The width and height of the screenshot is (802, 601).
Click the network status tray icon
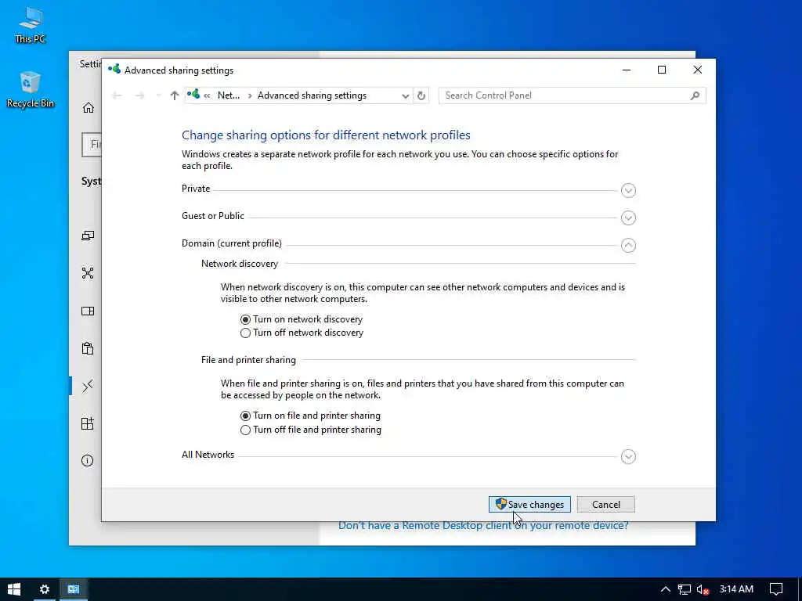685,590
